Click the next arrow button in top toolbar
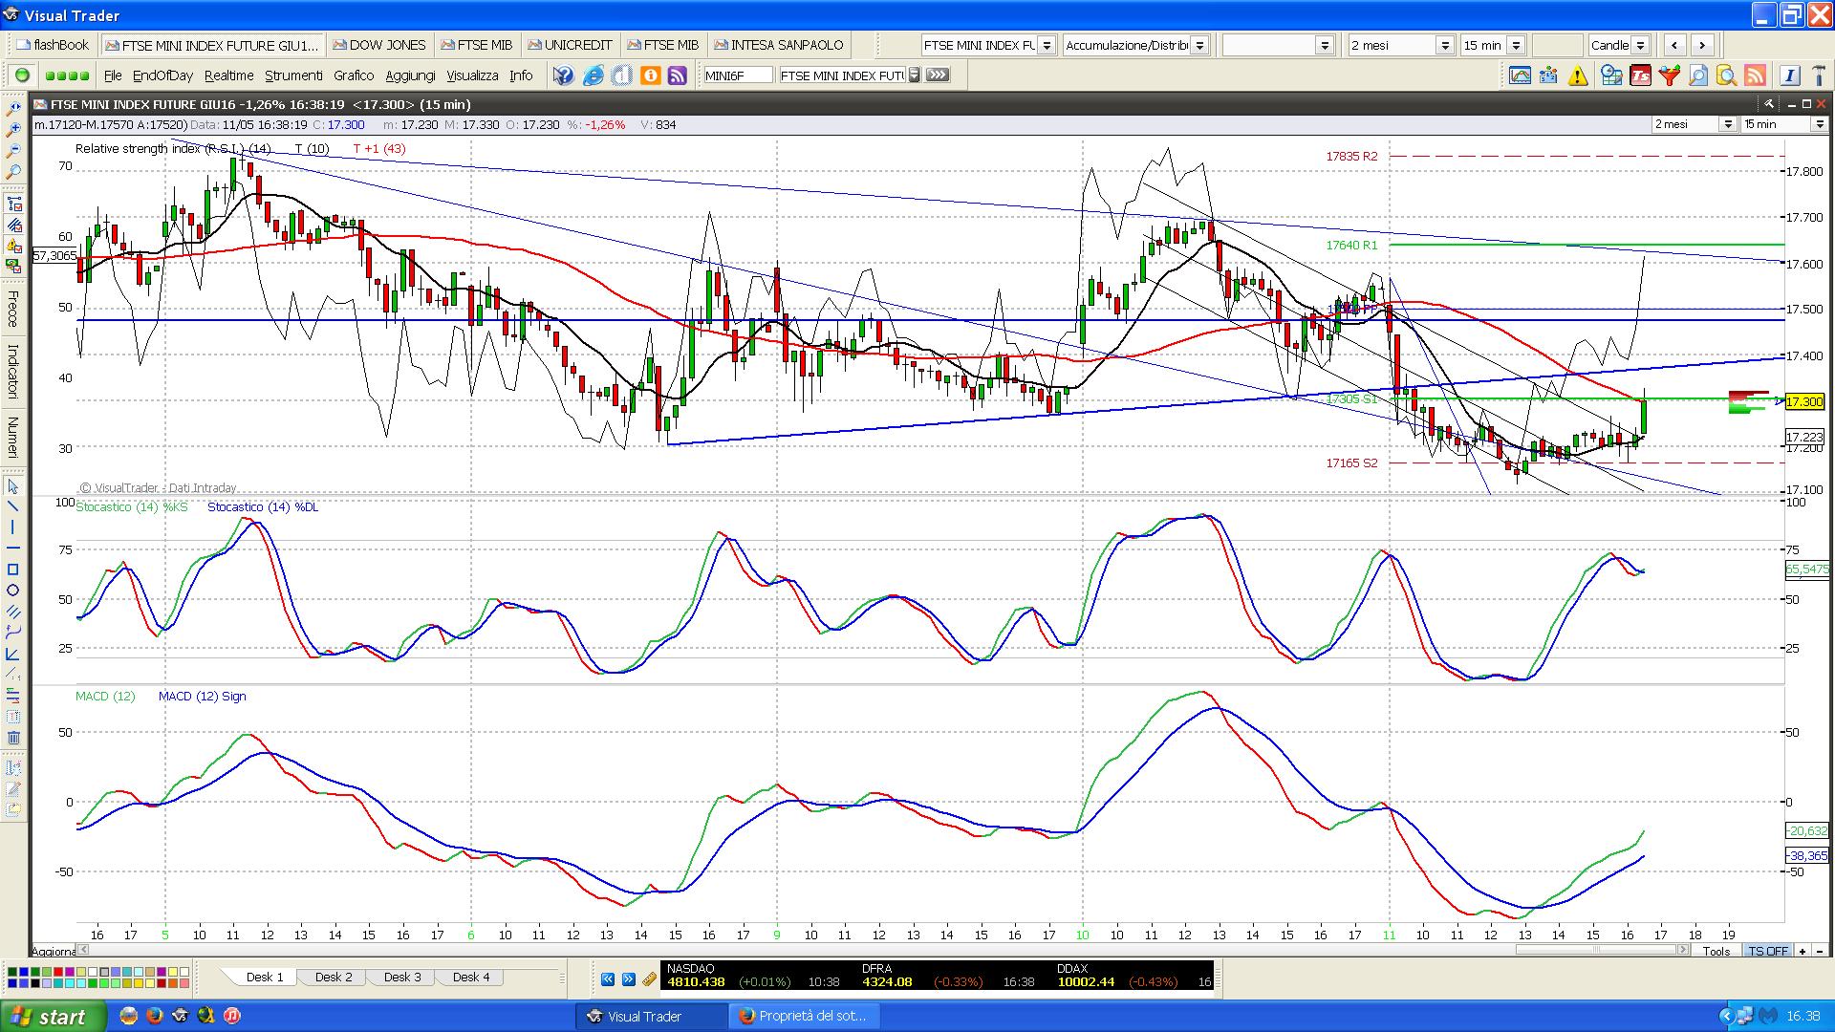This screenshot has width=1835, height=1032. tap(1701, 45)
